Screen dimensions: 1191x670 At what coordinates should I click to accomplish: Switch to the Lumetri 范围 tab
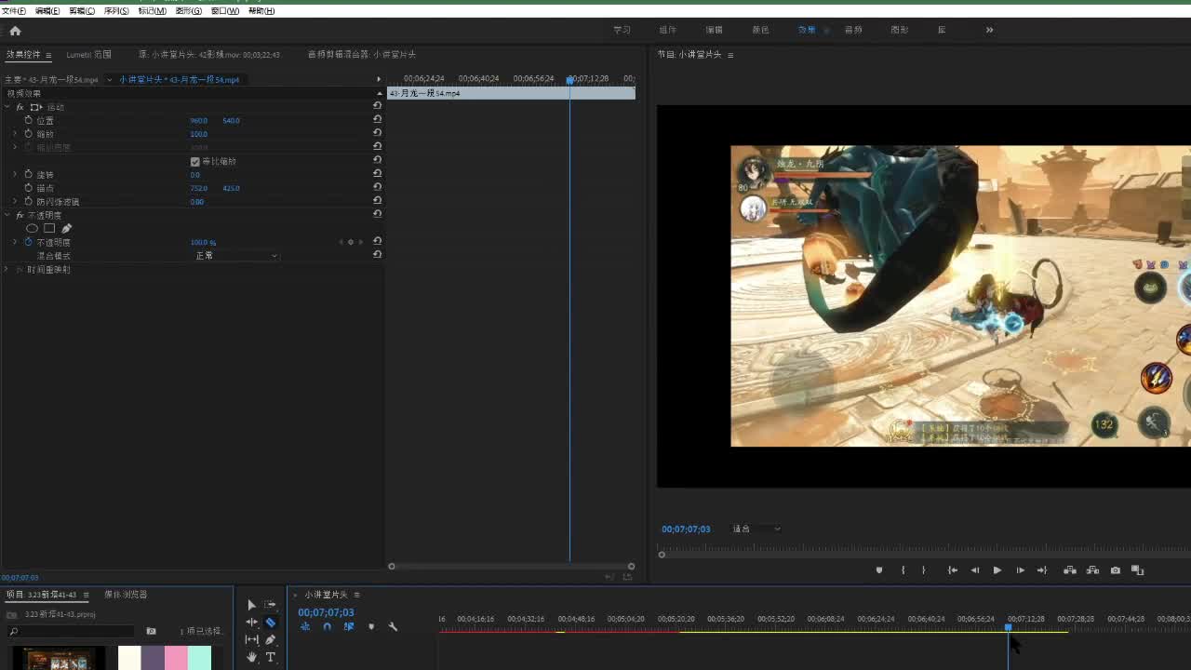88,55
